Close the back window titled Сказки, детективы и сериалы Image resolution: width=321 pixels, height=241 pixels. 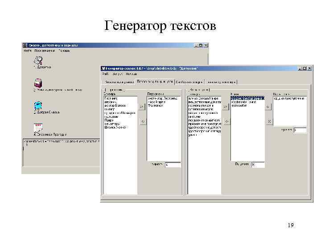(206, 45)
